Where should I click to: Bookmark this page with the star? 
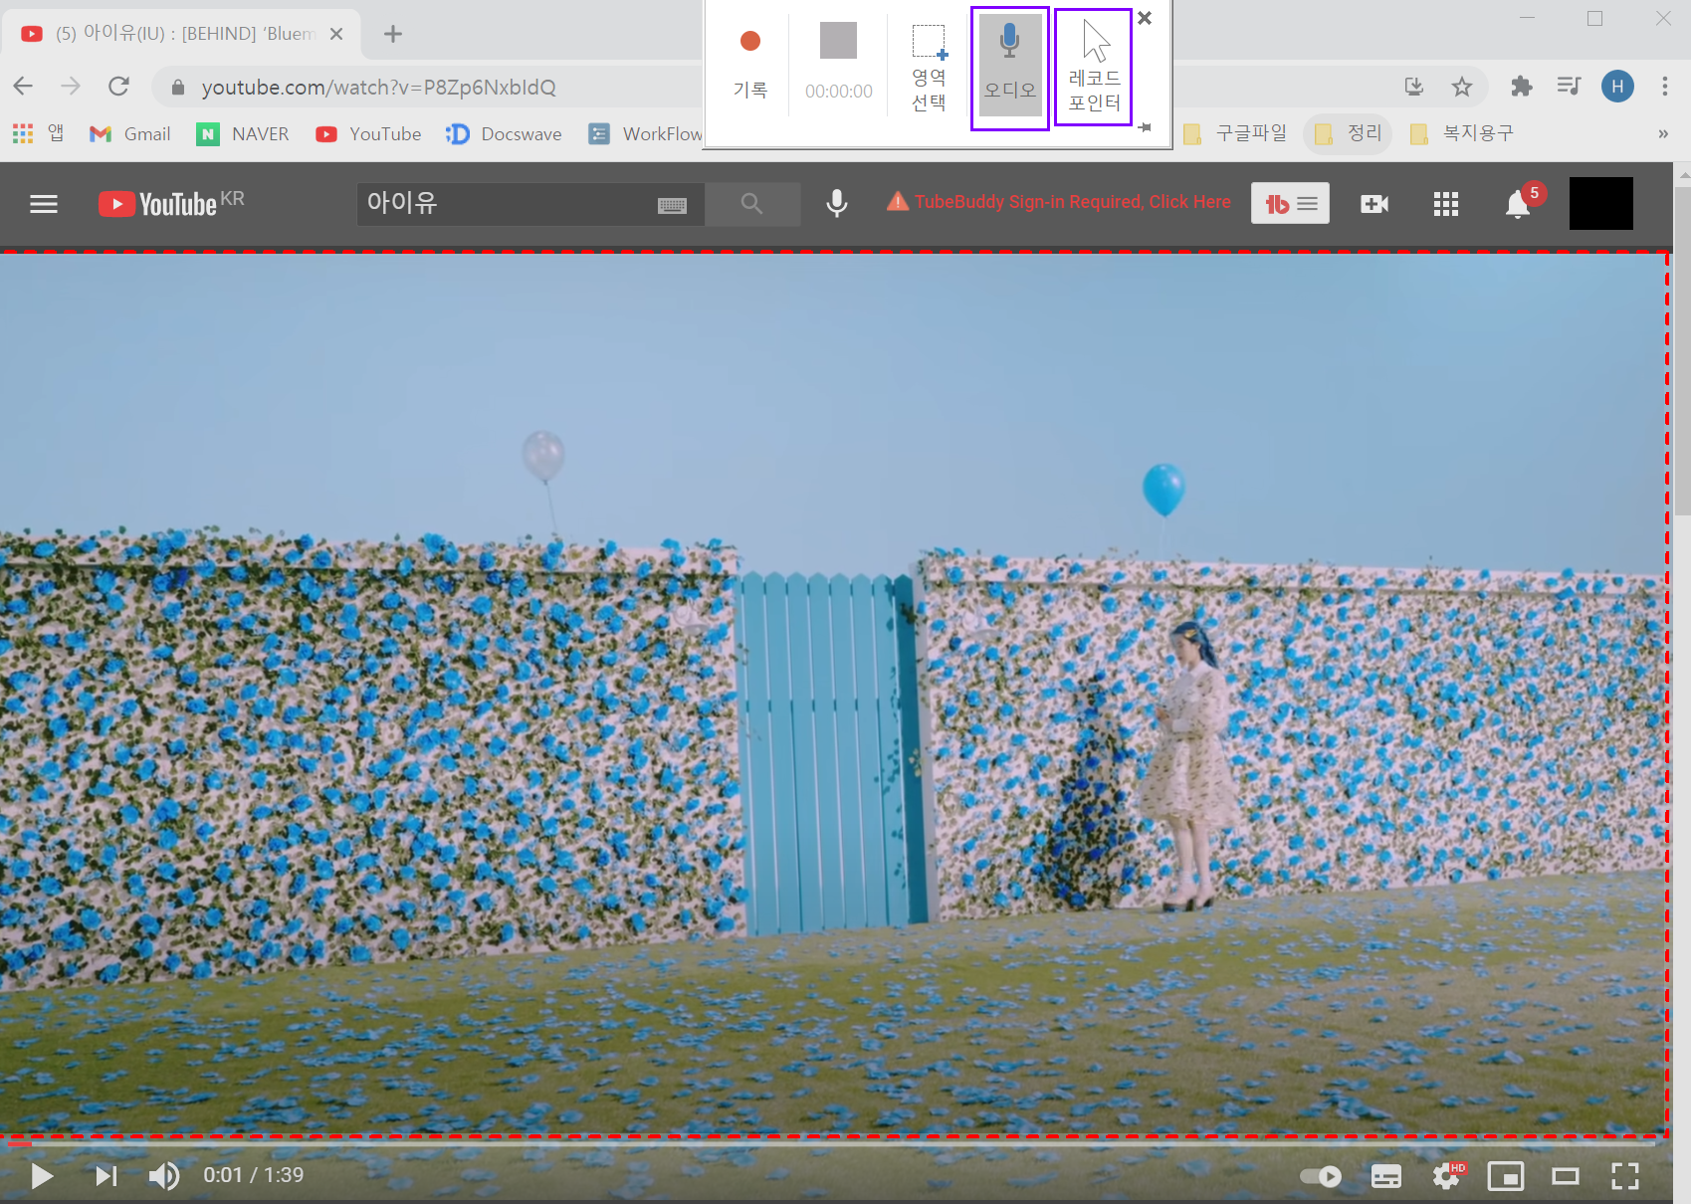point(1461,87)
